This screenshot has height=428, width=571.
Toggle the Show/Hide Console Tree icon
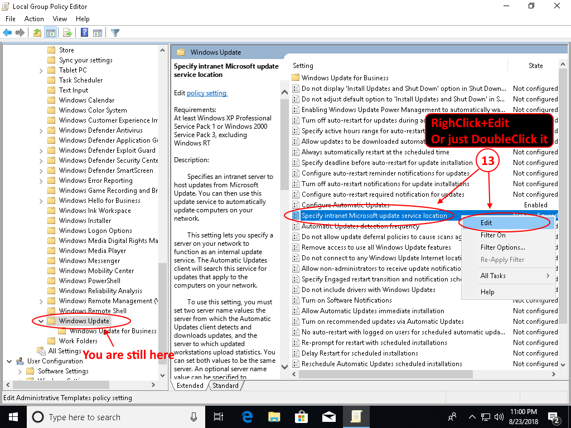pyautogui.click(x=50, y=33)
